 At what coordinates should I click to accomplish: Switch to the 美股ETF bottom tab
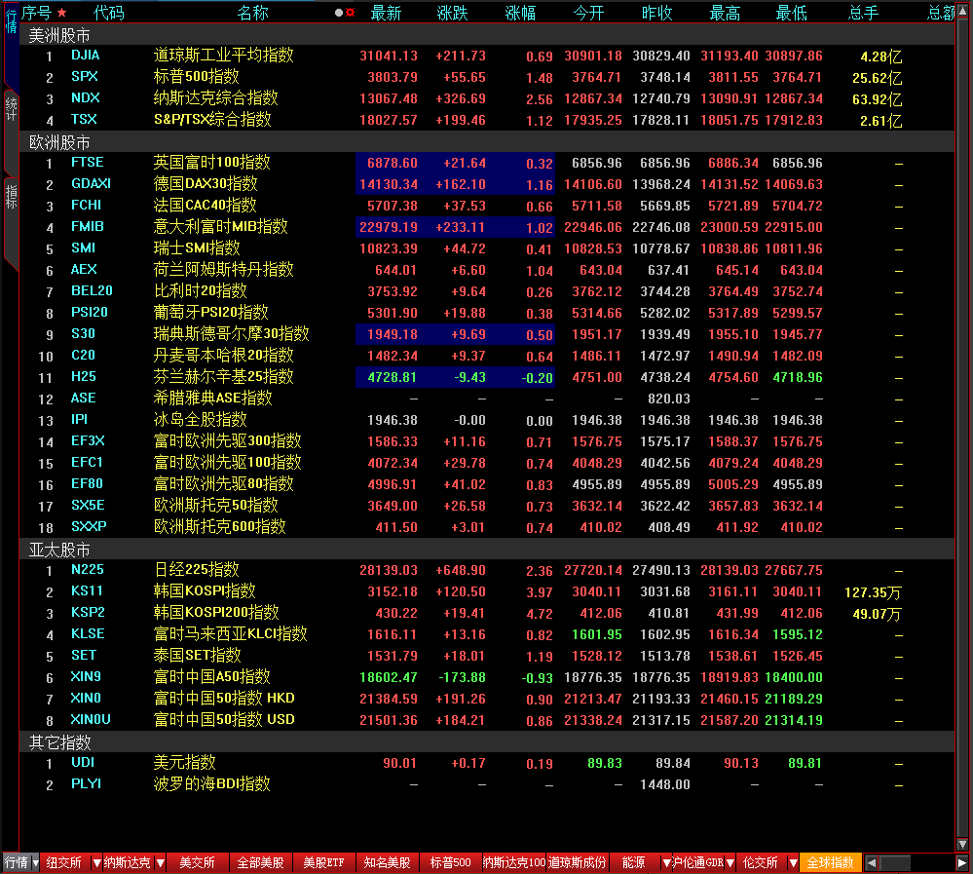click(324, 862)
